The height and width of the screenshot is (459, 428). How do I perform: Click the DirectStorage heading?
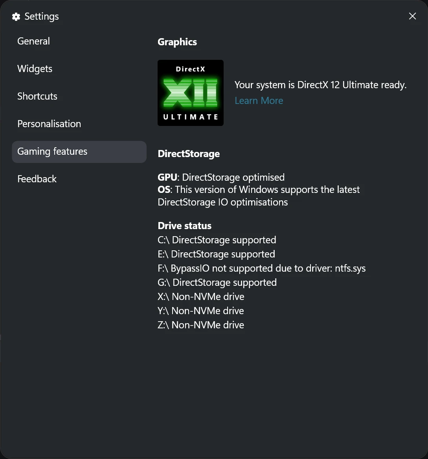(189, 154)
